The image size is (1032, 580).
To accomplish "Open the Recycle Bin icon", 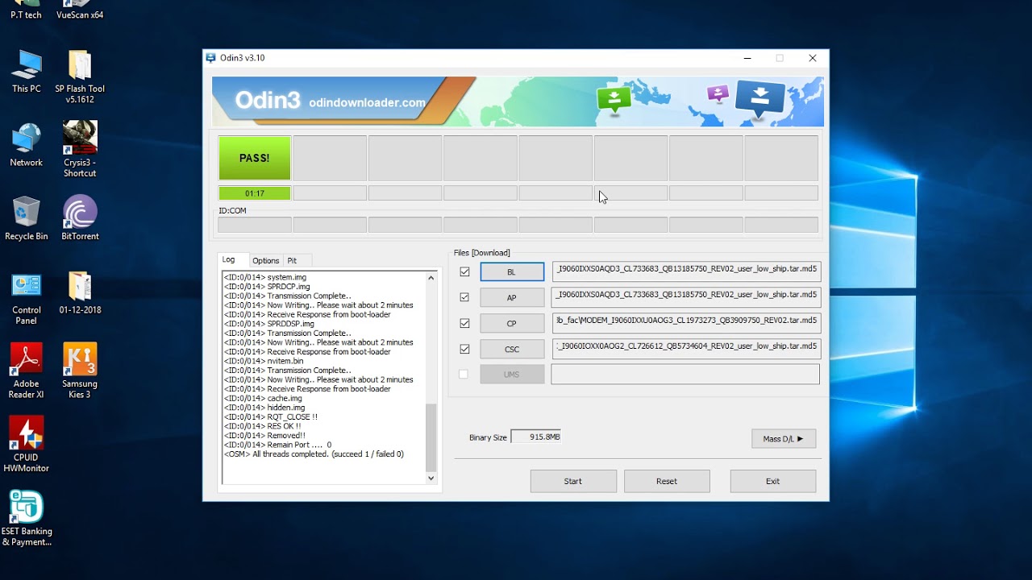I will click(x=27, y=218).
